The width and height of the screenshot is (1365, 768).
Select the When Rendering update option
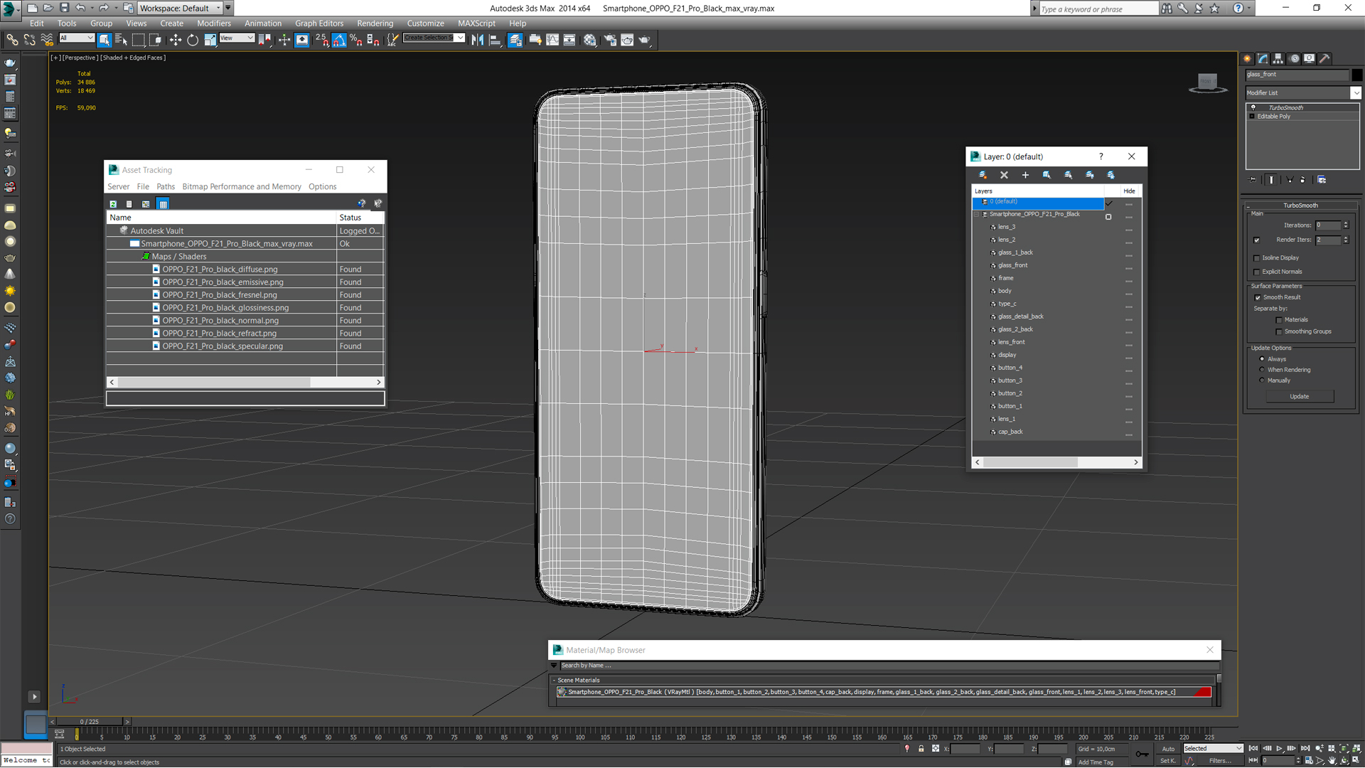tap(1262, 370)
